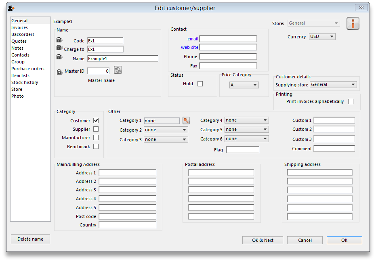The image size is (376, 262).
Task: Click the blue email link
Action: [x=193, y=39]
